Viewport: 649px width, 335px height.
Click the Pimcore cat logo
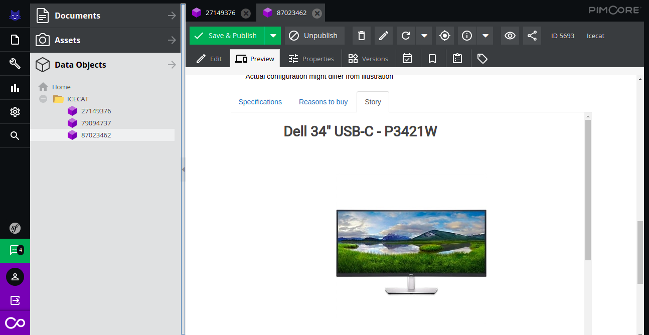[x=15, y=16]
